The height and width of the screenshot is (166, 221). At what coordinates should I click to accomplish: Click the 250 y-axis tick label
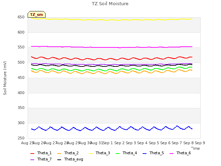pos(21,138)
